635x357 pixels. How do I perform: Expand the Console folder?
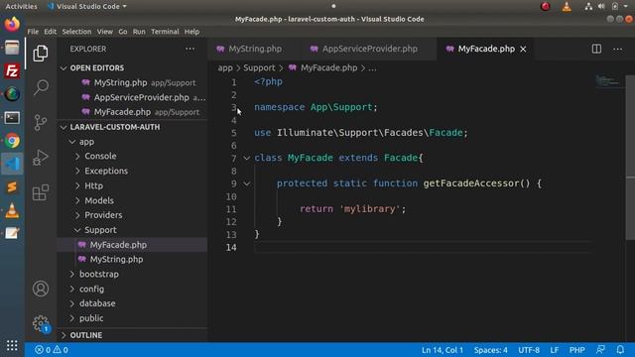[77, 157]
